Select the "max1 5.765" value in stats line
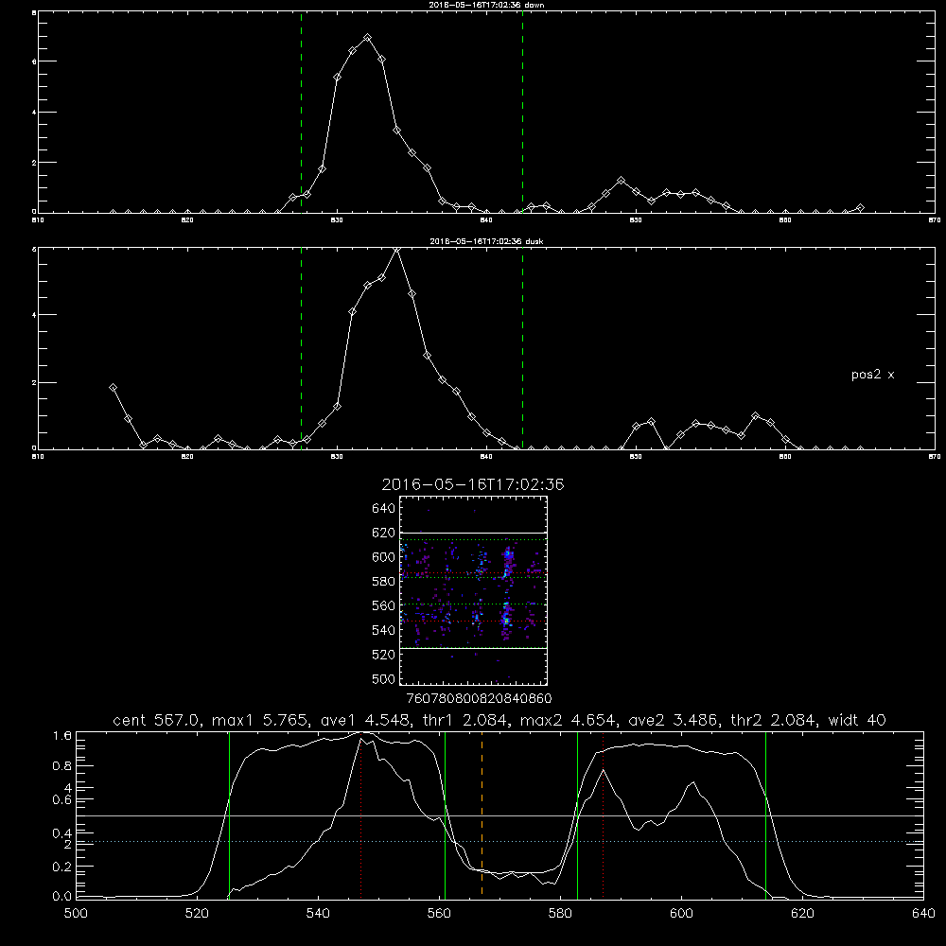Screen dimensions: 946x946 (x=259, y=720)
